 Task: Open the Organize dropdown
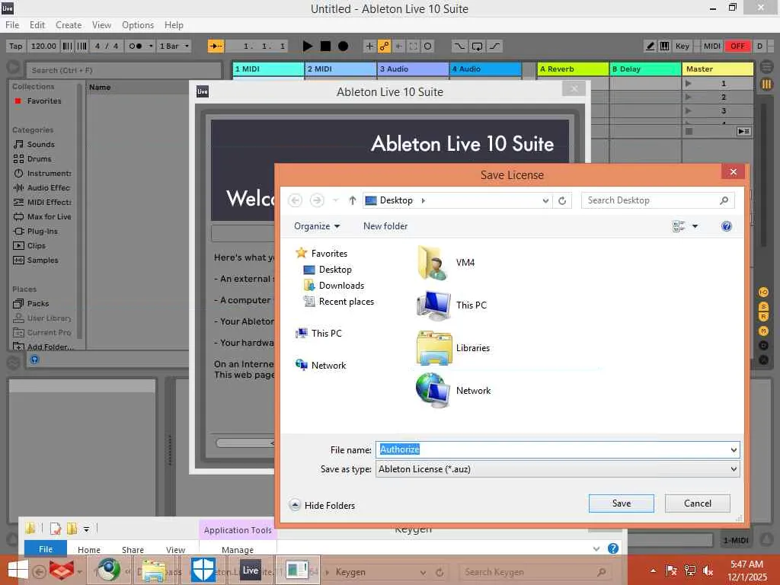pyautogui.click(x=317, y=226)
